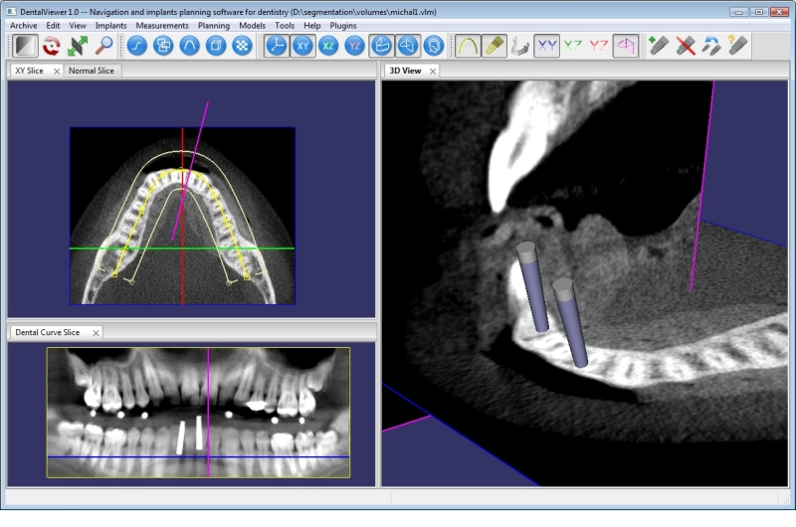Open the Planning menu

pos(214,26)
